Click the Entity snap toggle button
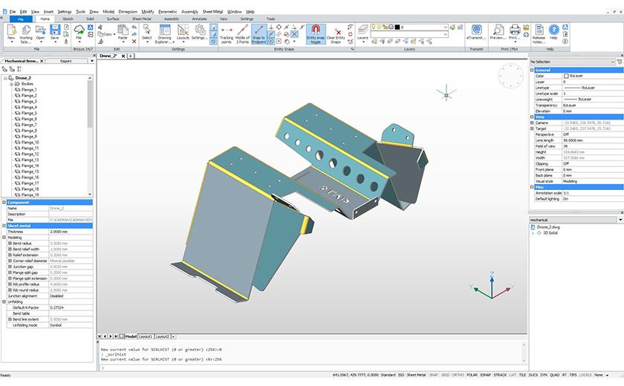The width and height of the screenshot is (624, 386). [x=315, y=32]
